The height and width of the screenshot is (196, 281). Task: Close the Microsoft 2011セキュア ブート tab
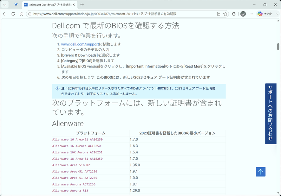pos(74,5)
